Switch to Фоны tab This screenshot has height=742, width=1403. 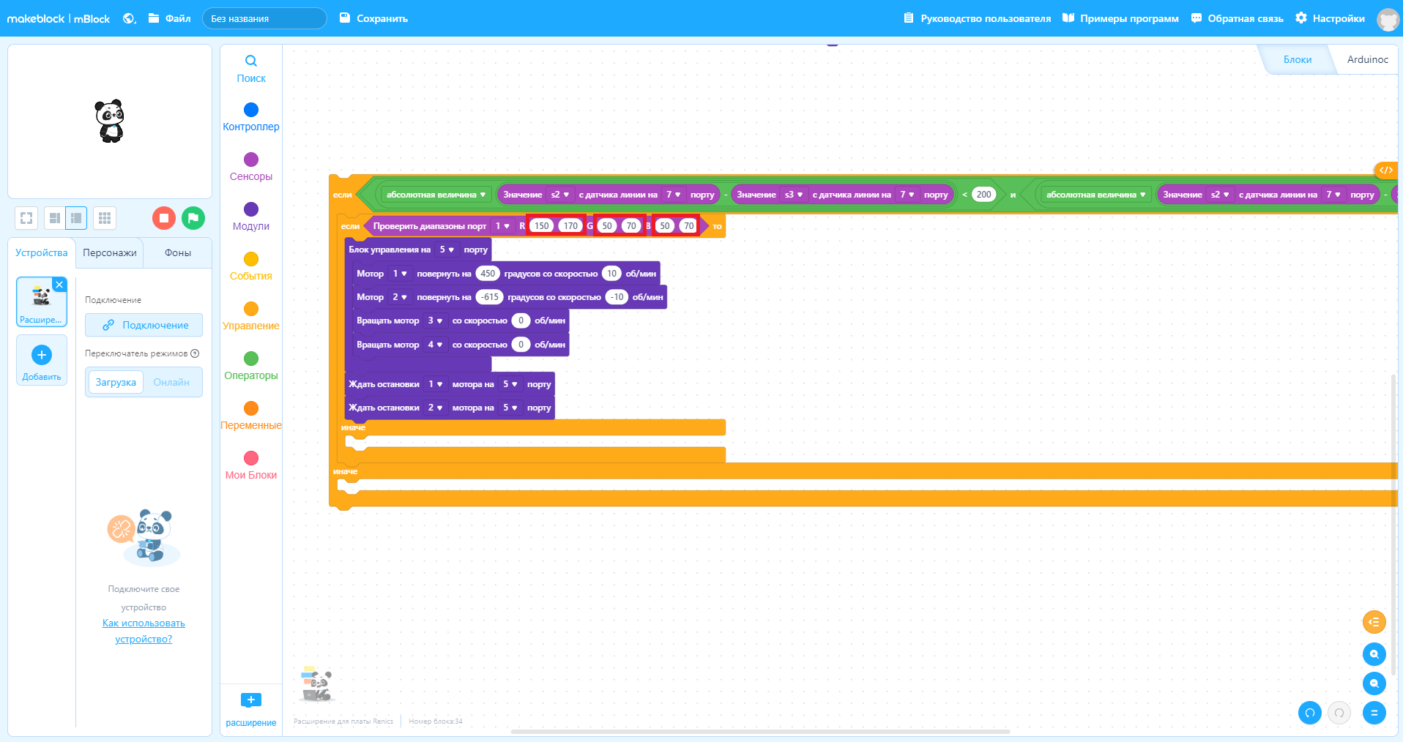[x=178, y=252]
